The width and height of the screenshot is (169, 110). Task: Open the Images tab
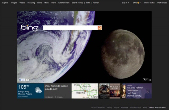click(x=14, y=3)
